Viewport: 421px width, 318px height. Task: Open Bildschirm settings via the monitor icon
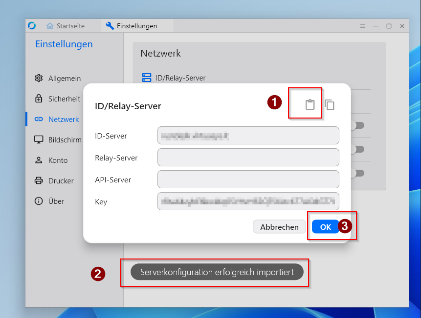tap(38, 139)
